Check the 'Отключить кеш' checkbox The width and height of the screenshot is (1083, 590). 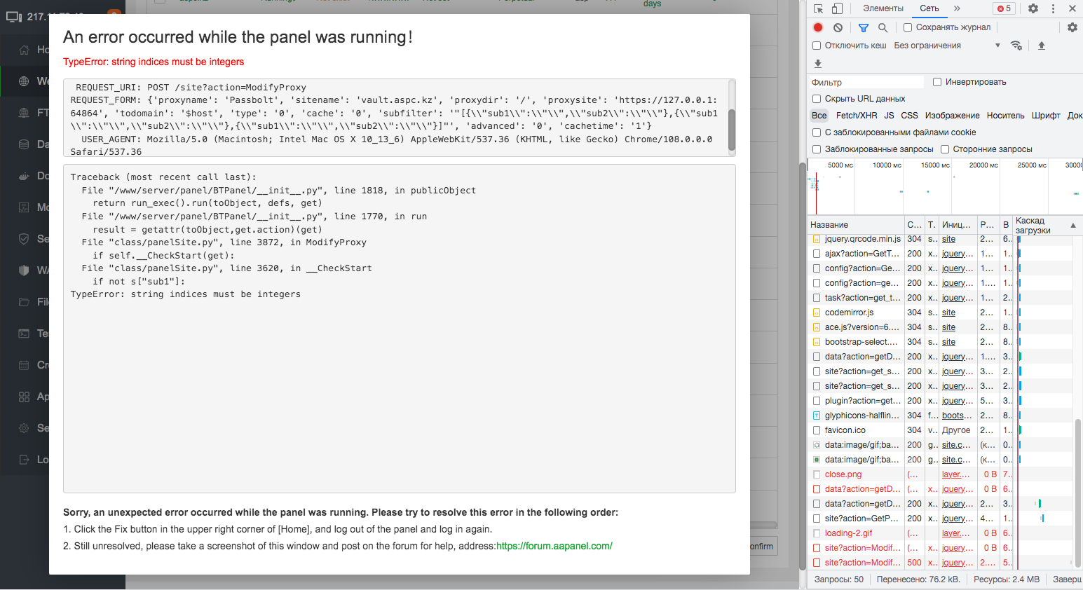pyautogui.click(x=817, y=46)
